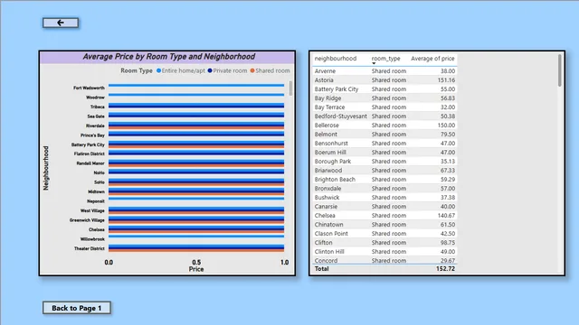
Task: Select the Bensonhurst table cell
Action: click(x=331, y=144)
